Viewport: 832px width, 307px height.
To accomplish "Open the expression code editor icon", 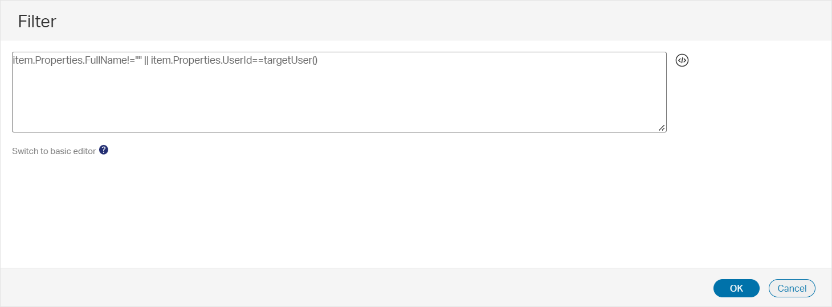I will 682,60.
